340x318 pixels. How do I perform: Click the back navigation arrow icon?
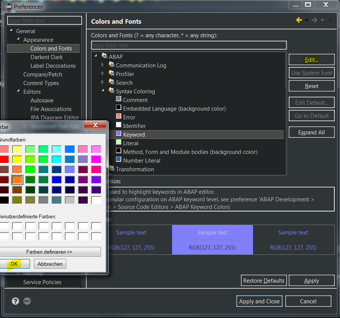[x=299, y=20]
